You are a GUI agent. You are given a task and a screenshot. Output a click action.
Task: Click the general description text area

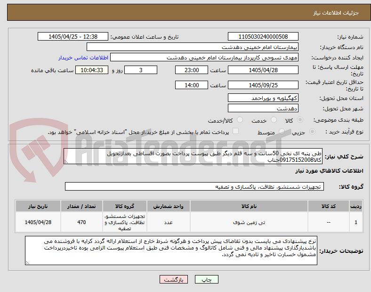193,157
